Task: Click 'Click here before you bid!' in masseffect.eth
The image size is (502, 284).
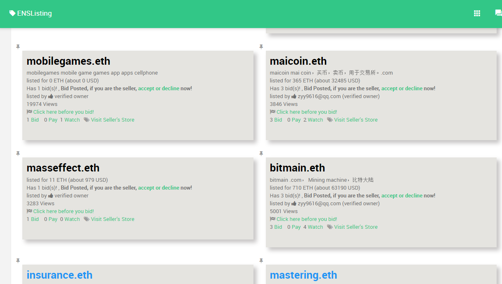Action: 64,211
